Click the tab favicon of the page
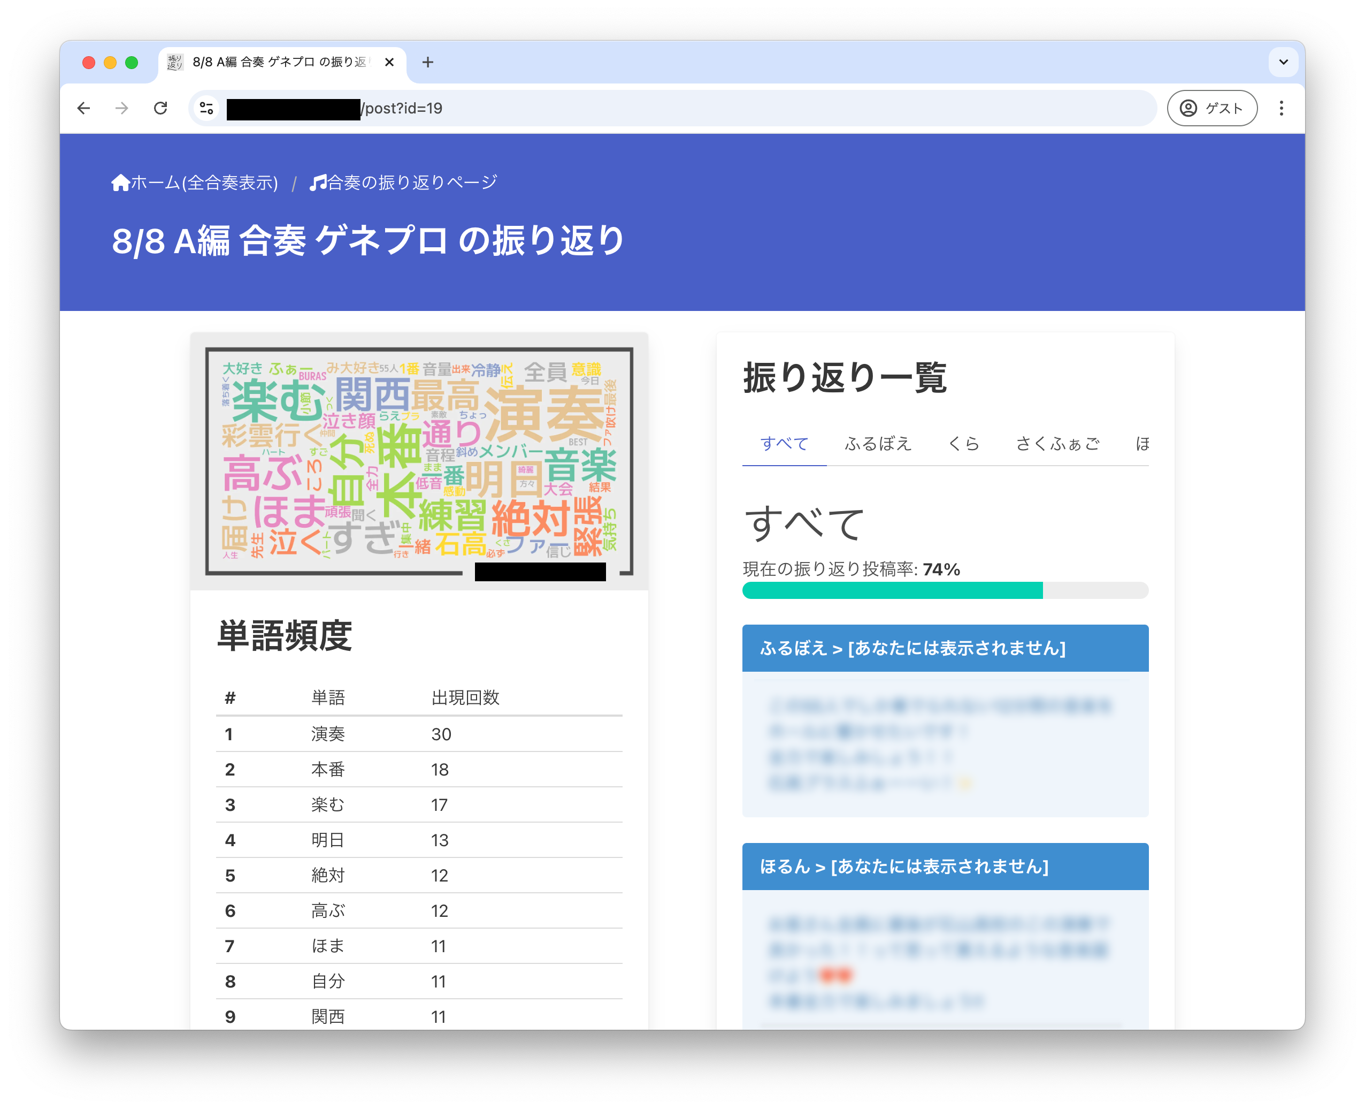 tap(174, 62)
